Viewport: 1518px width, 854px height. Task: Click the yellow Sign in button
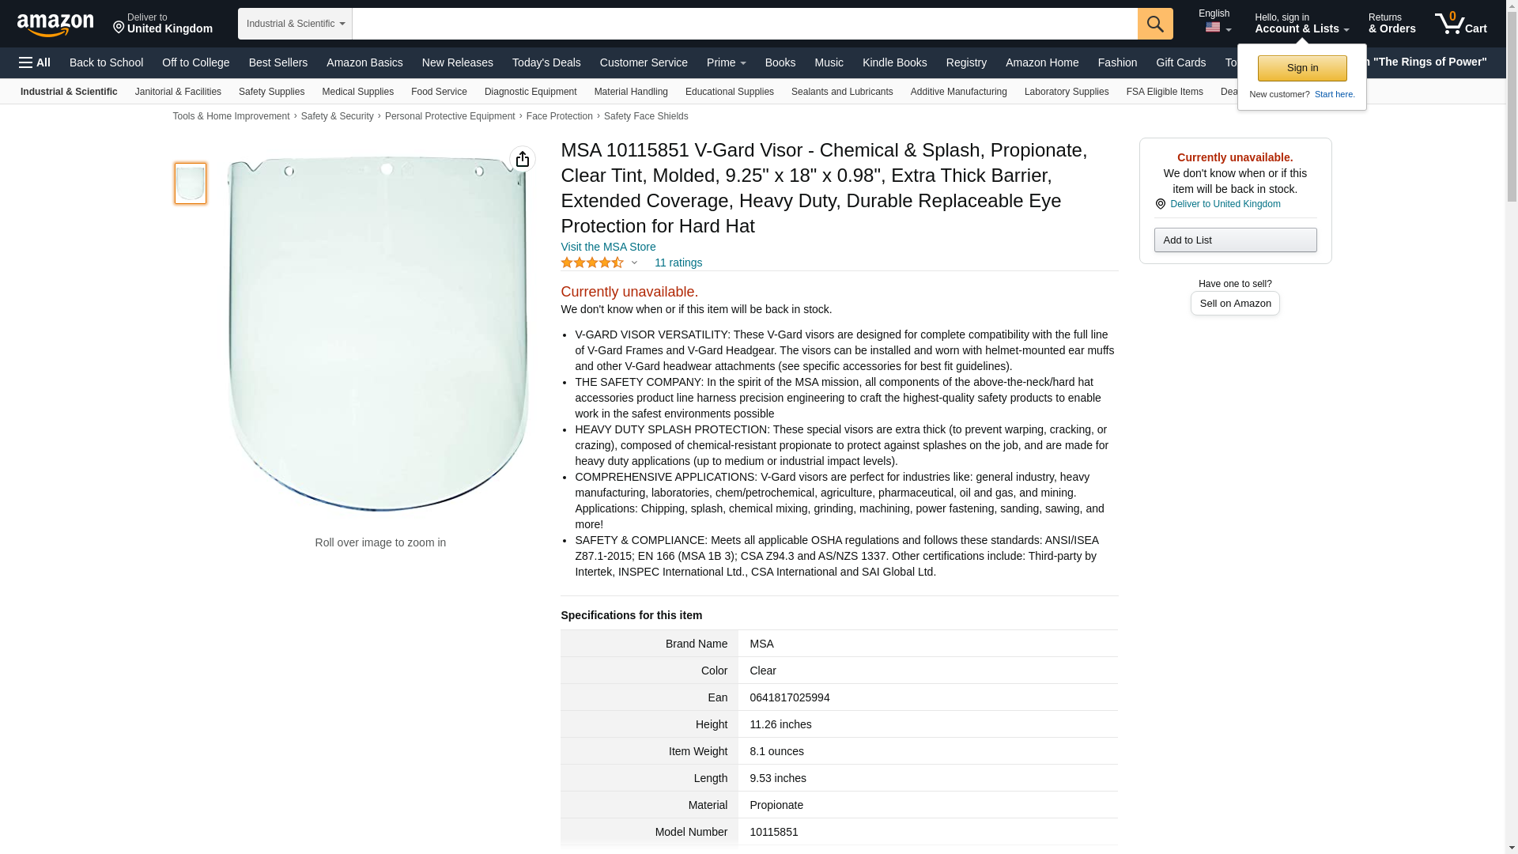click(1302, 68)
